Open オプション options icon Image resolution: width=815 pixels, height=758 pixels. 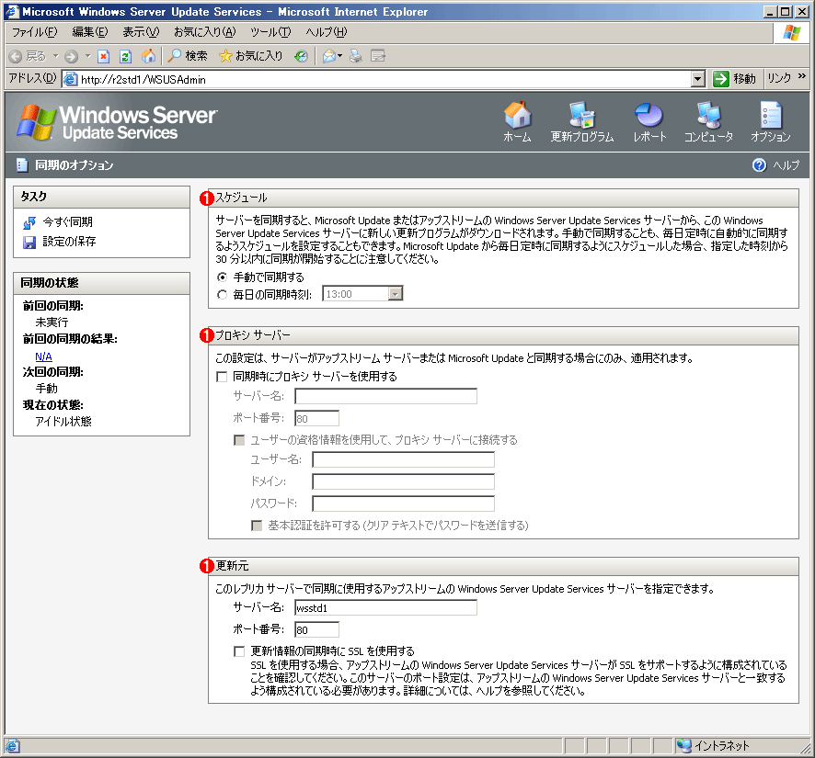click(770, 115)
